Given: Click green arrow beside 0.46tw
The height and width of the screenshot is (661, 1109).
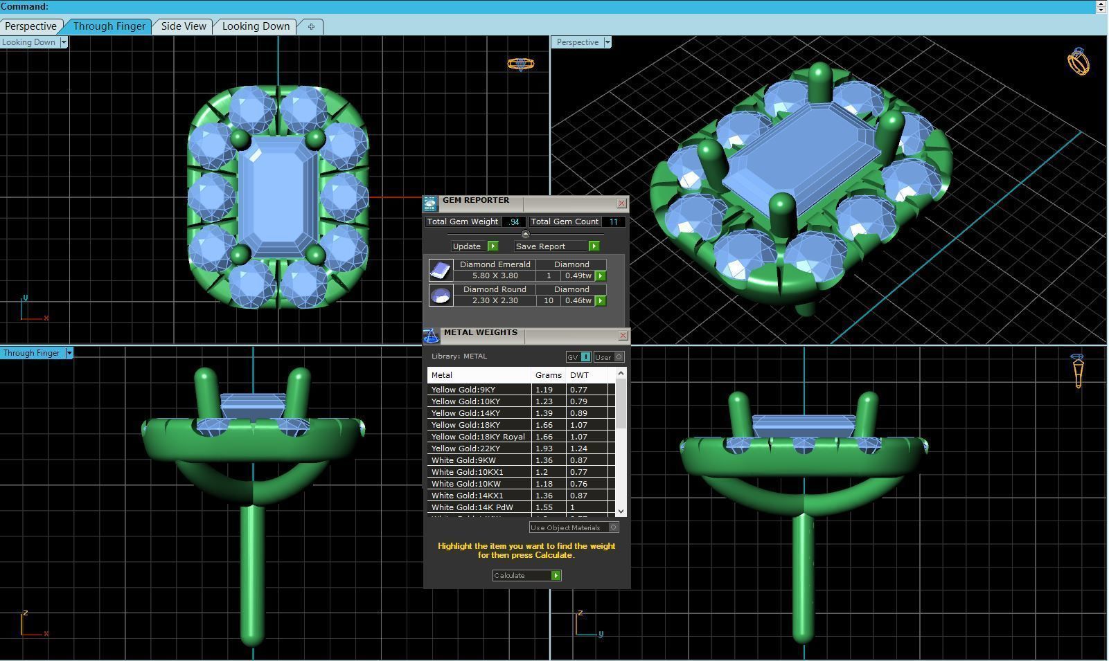Looking at the screenshot, I should point(601,300).
